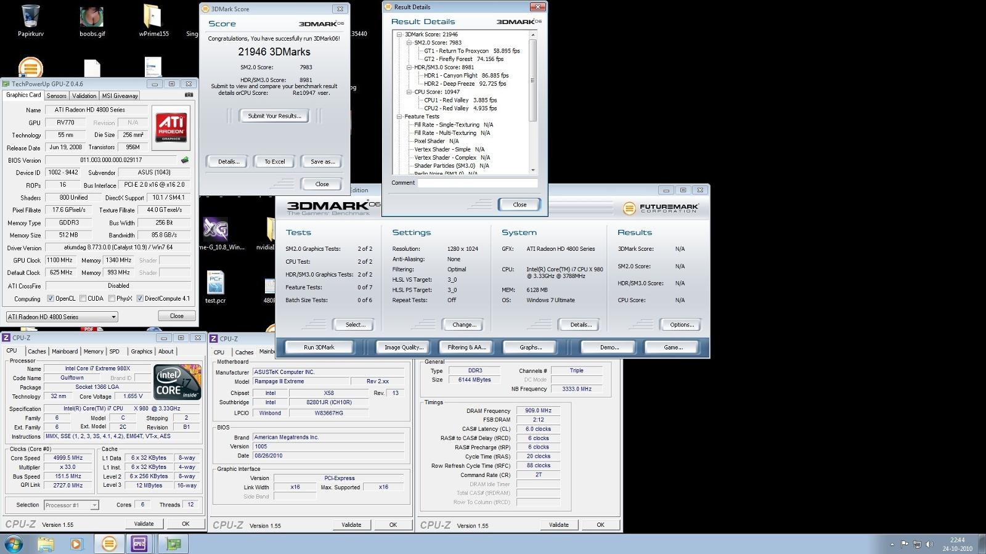Click the Options... button under Results
The width and height of the screenshot is (986, 554).
coord(682,325)
